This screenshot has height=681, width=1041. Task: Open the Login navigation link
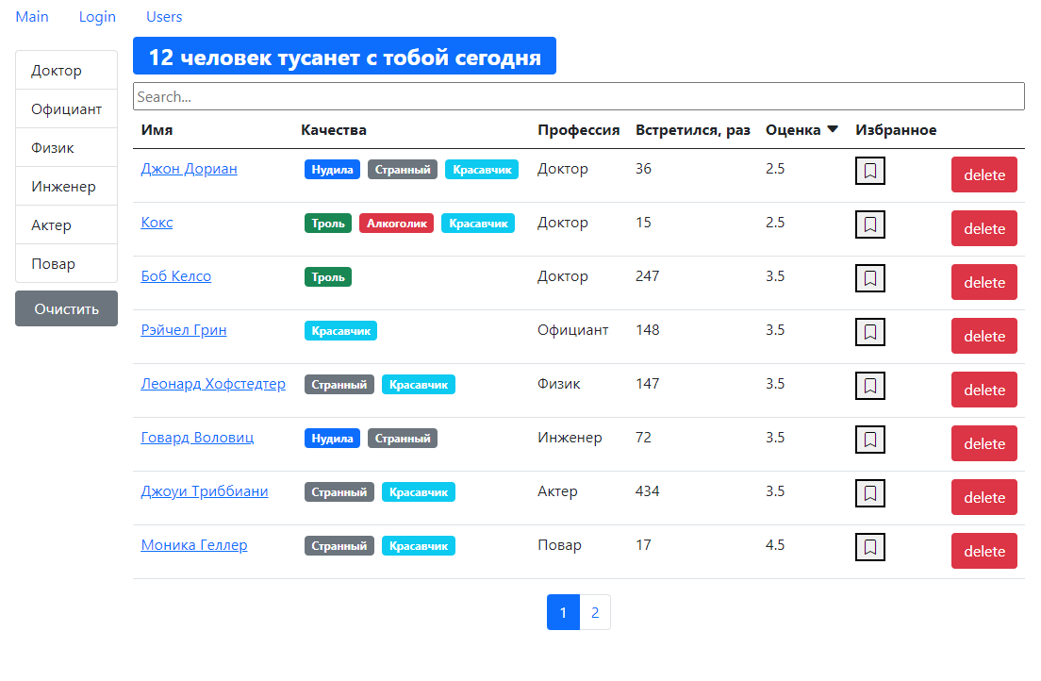tap(97, 17)
